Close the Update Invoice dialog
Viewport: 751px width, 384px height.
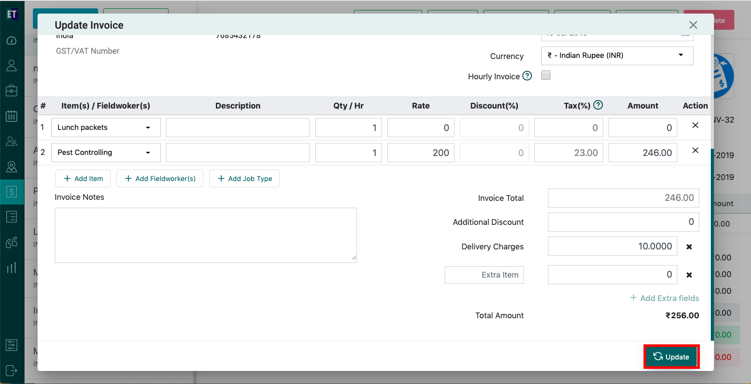coord(693,25)
